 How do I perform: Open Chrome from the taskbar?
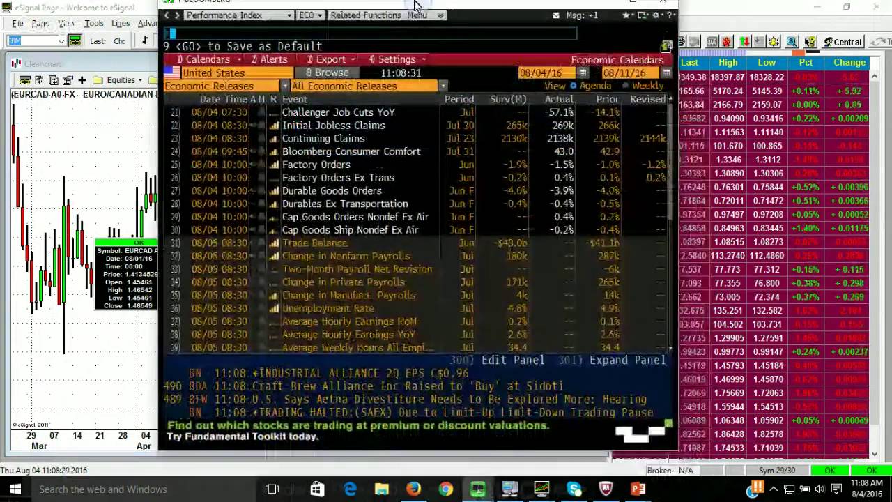445,489
